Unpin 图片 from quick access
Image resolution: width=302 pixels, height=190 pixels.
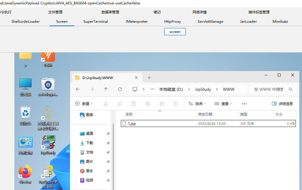click(x=108, y=162)
